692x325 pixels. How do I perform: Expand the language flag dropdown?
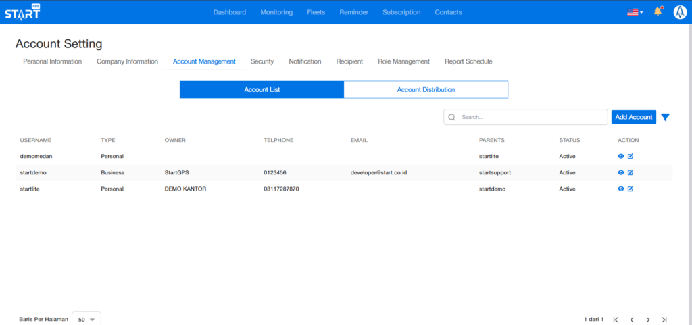click(x=635, y=12)
